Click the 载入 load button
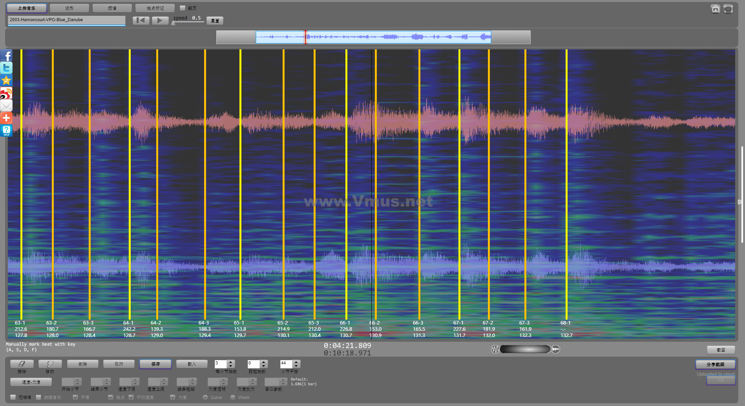The height and width of the screenshot is (406, 745). click(x=192, y=364)
